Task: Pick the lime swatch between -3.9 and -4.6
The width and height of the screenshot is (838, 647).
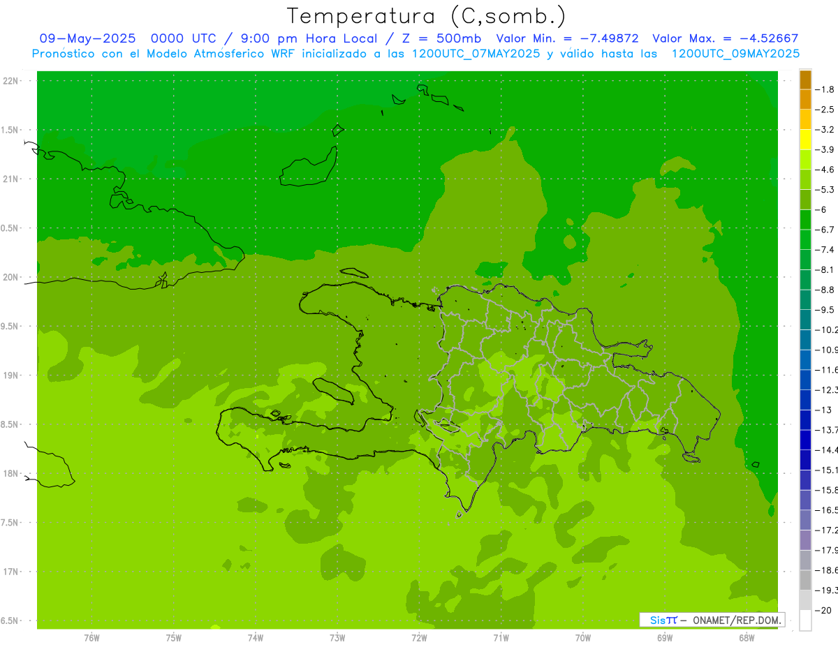Action: point(805,160)
